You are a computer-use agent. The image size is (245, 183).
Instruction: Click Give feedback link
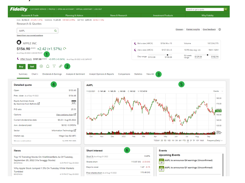(209, 29)
